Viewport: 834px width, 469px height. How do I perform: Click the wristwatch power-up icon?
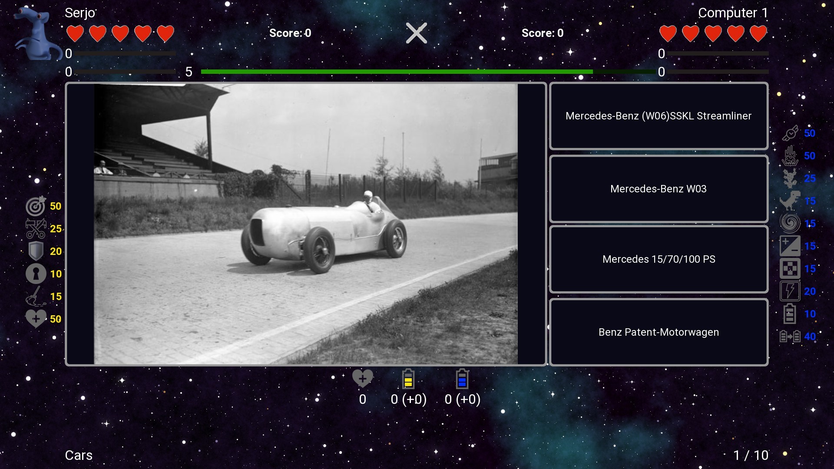791,133
